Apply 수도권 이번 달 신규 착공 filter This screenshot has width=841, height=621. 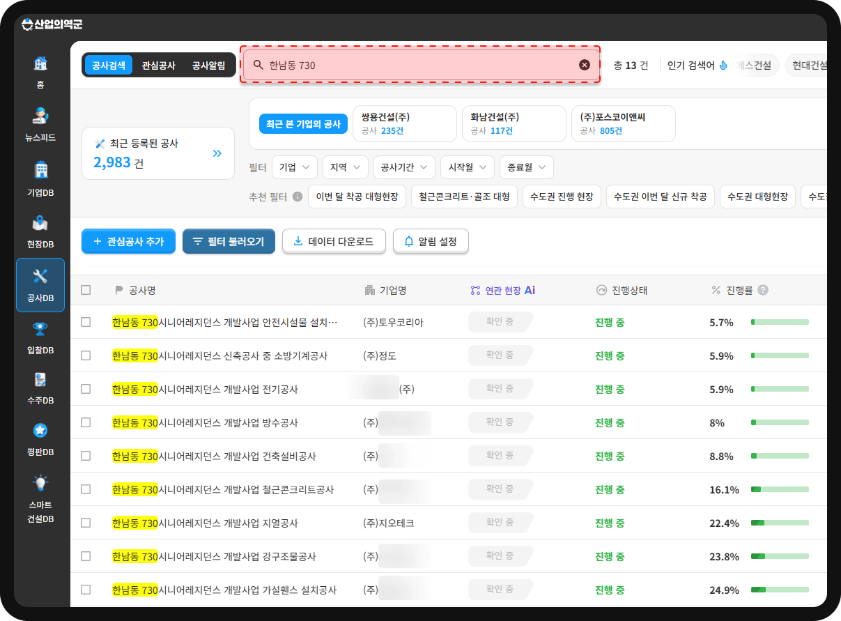(661, 197)
